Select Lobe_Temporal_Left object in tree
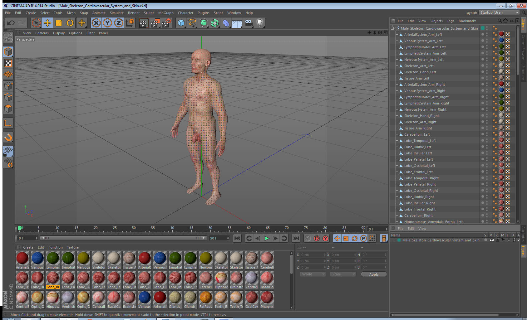 (420, 141)
